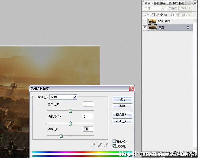The image size is (198, 158).
Task: Click the 色相(H) hue slider handle
Action: pyautogui.click(x=70, y=111)
